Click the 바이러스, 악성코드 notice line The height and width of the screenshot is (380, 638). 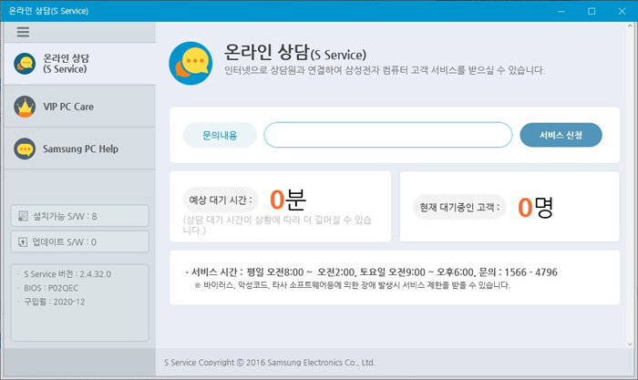[353, 285]
